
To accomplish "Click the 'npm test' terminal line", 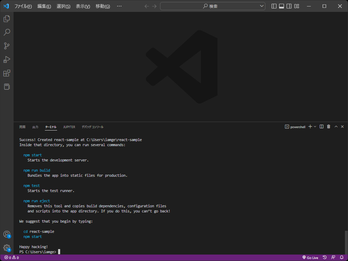I will (32, 186).
